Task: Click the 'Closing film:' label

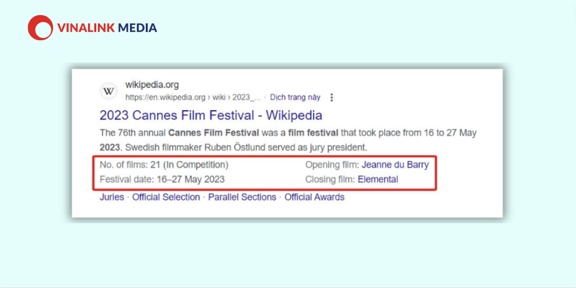Action: pos(331,180)
